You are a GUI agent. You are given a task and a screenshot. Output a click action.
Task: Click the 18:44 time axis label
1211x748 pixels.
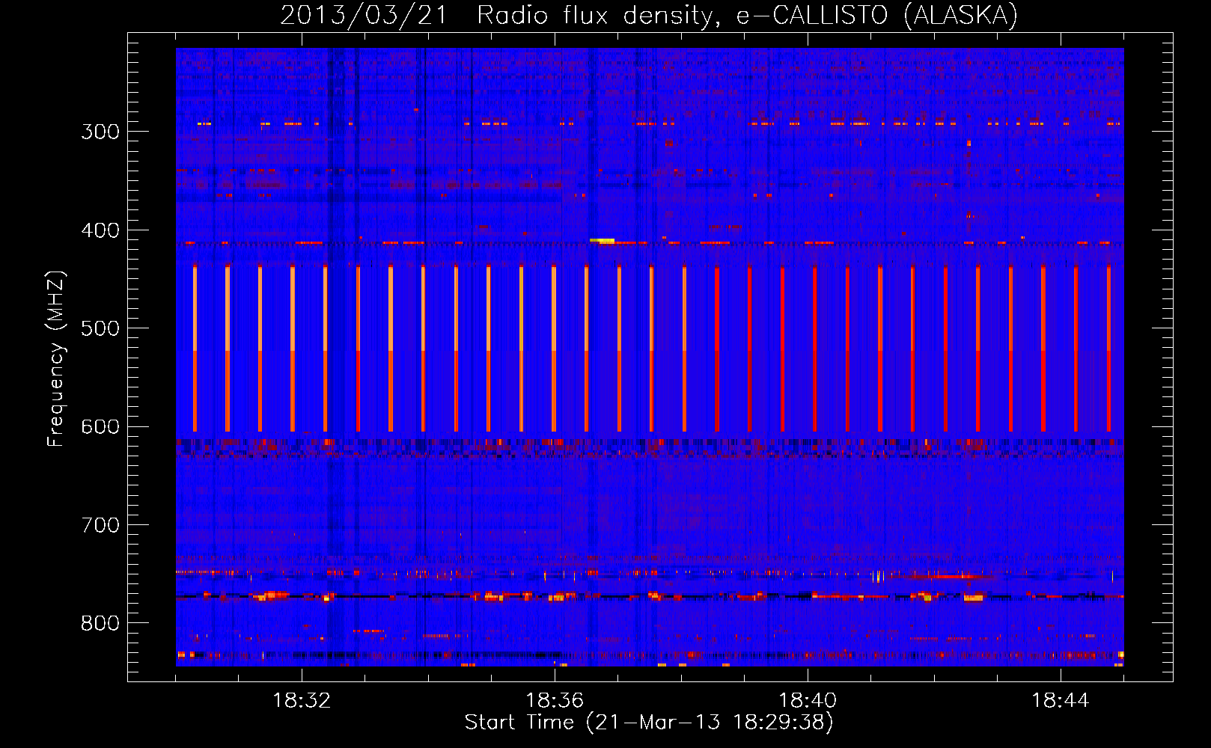pyautogui.click(x=1061, y=701)
